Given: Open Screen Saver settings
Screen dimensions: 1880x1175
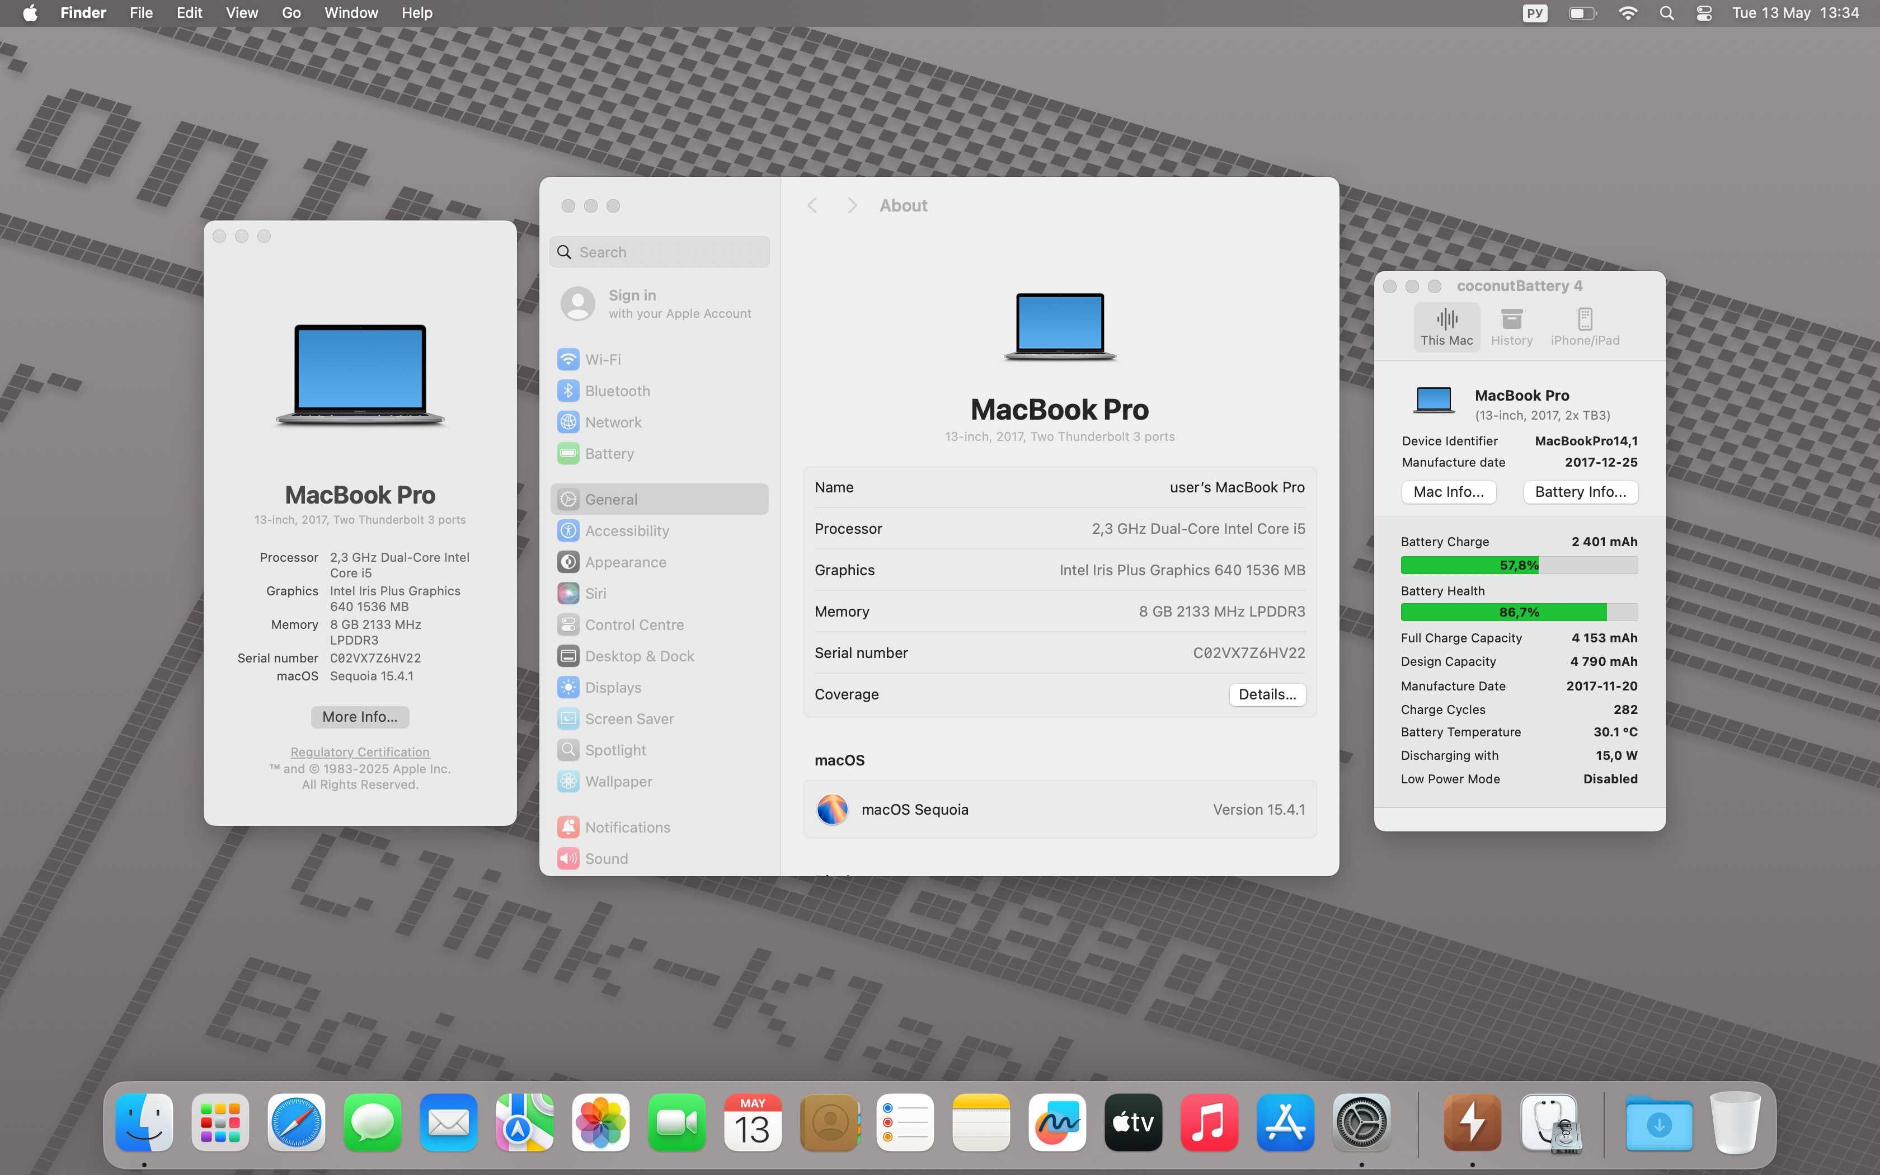Looking at the screenshot, I should [659, 719].
